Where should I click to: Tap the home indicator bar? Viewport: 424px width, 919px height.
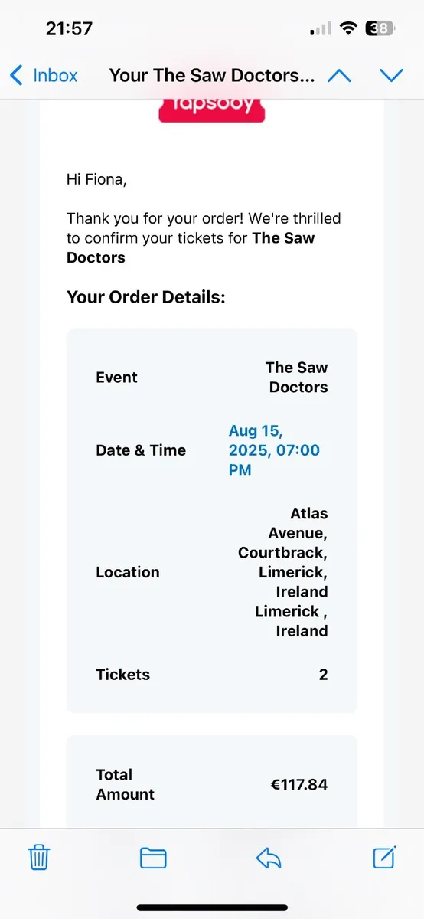(x=212, y=908)
